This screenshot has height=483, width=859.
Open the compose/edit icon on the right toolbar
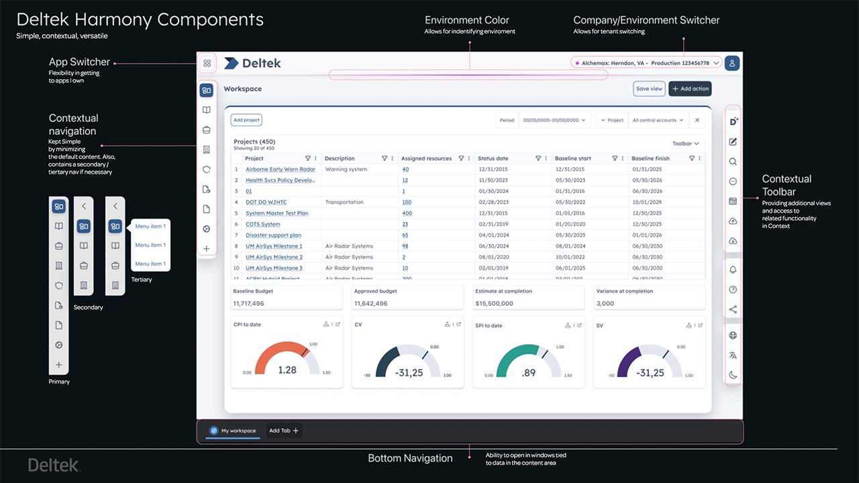(x=732, y=142)
